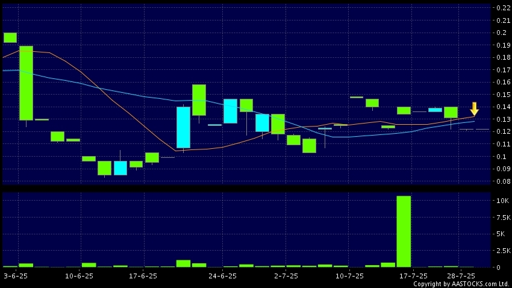Select the 0.14 price axis value

(503, 107)
